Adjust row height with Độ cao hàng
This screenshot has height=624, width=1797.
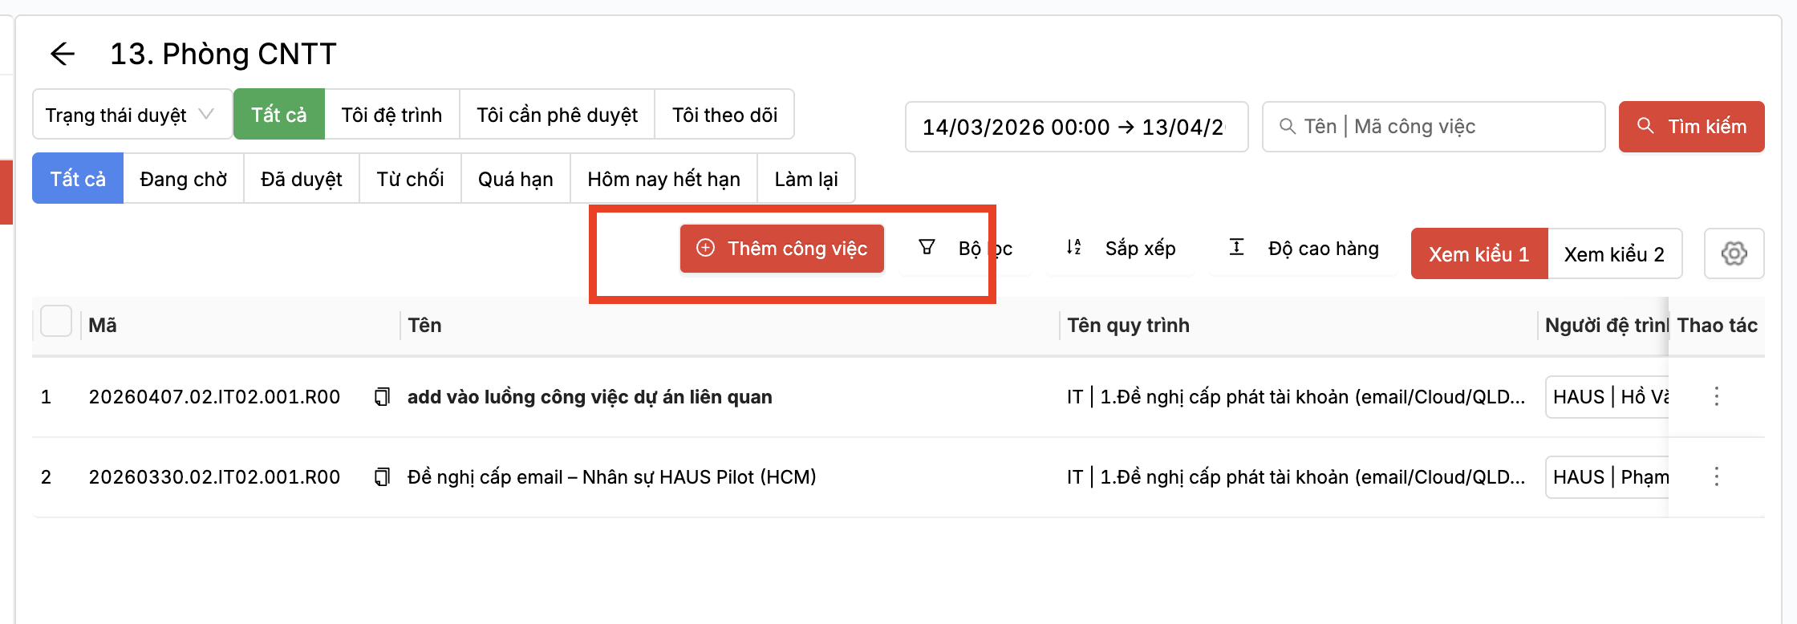1304,249
